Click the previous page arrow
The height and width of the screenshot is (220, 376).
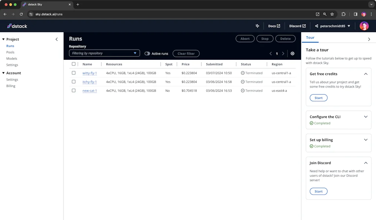click(271, 53)
